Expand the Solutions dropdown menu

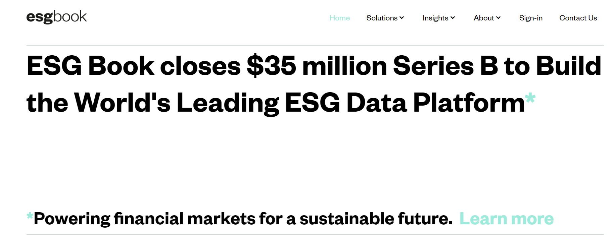(x=385, y=18)
